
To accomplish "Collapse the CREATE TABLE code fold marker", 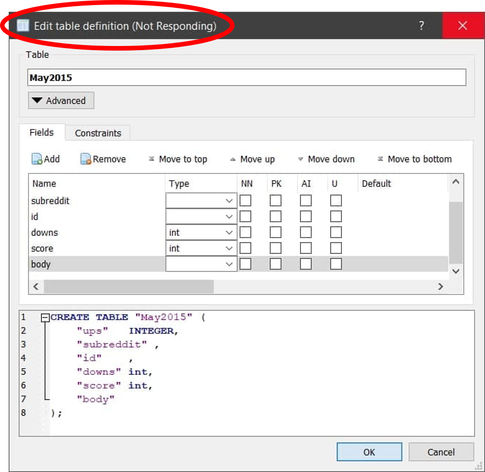I will pyautogui.click(x=45, y=317).
